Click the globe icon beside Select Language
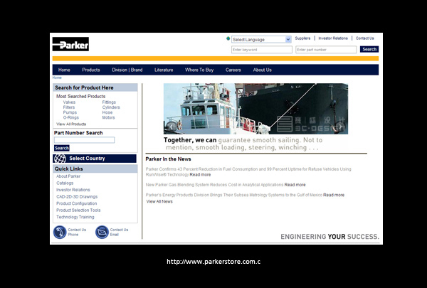Image resolution: width=427 pixels, height=288 pixels. click(x=228, y=38)
